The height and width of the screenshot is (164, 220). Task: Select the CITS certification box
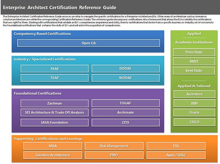(x=126, y=123)
